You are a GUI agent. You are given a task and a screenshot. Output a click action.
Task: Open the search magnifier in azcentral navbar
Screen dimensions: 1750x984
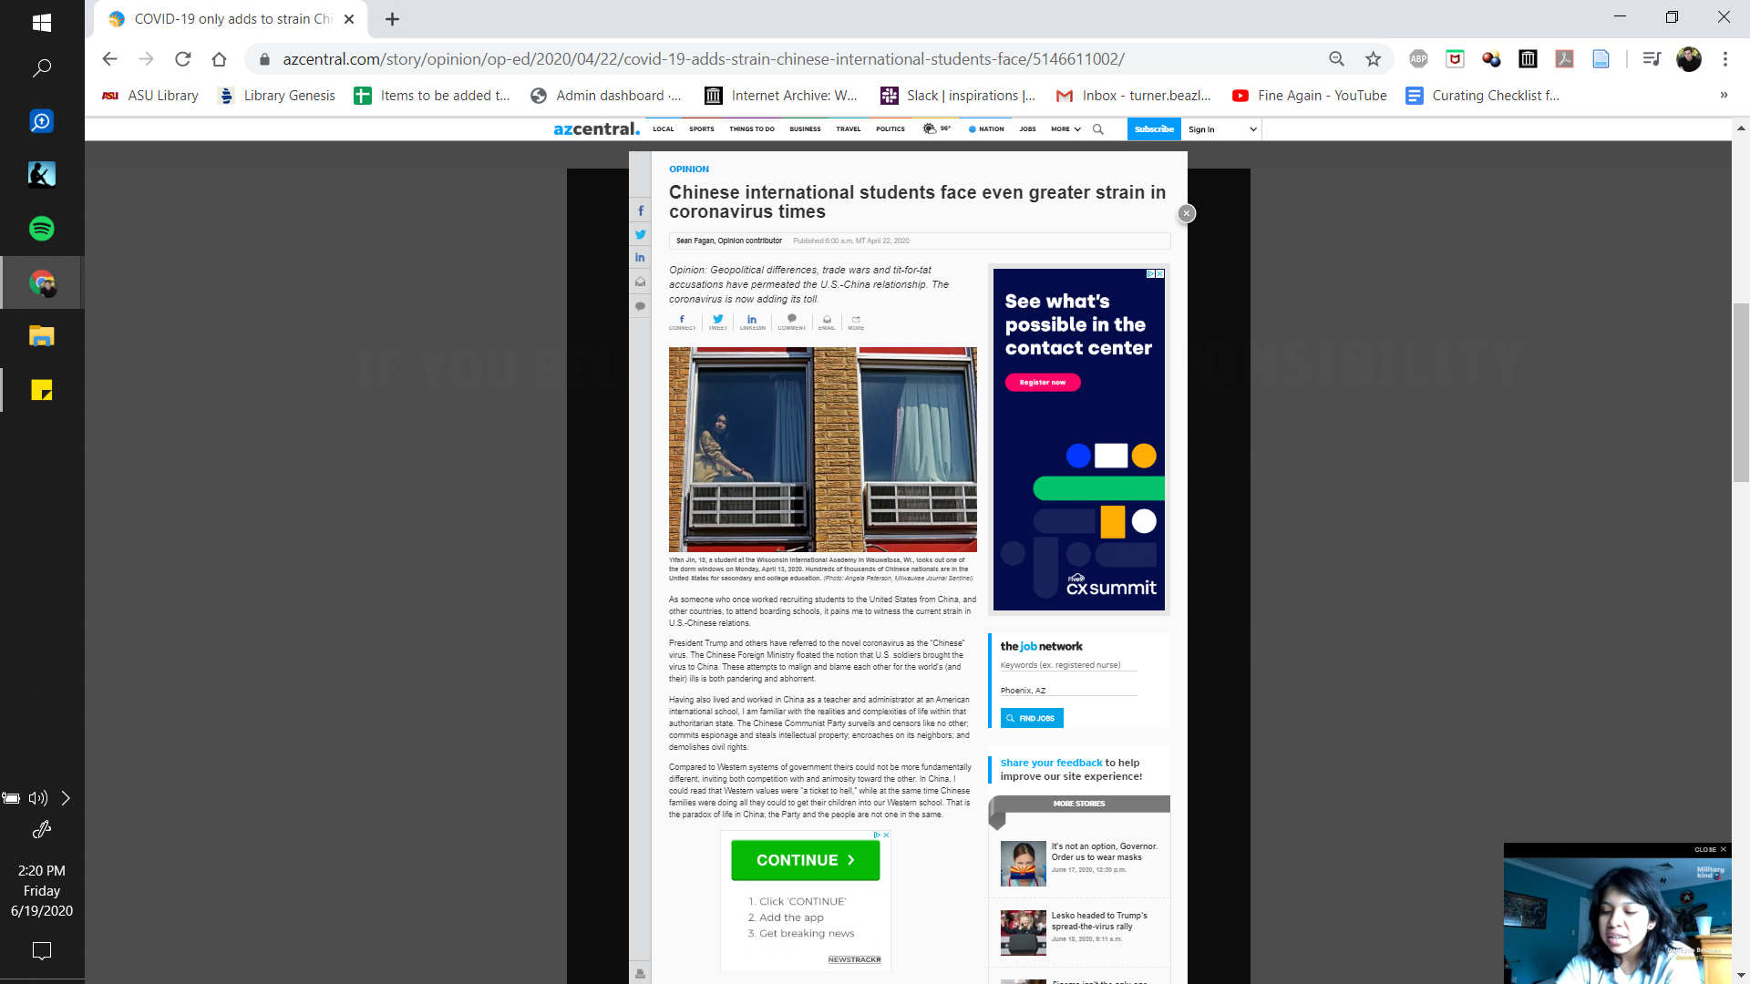tap(1098, 129)
